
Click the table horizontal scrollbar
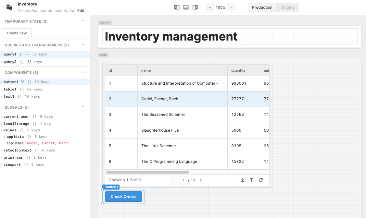pyautogui.click(x=147, y=172)
